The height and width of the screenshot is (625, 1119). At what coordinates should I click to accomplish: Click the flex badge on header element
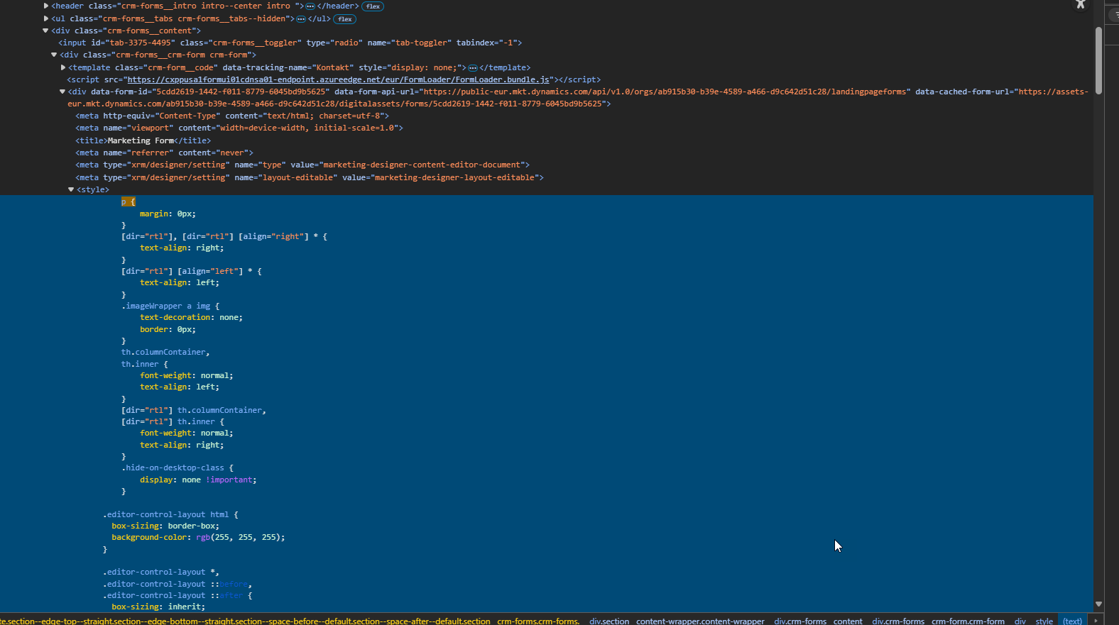373,6
